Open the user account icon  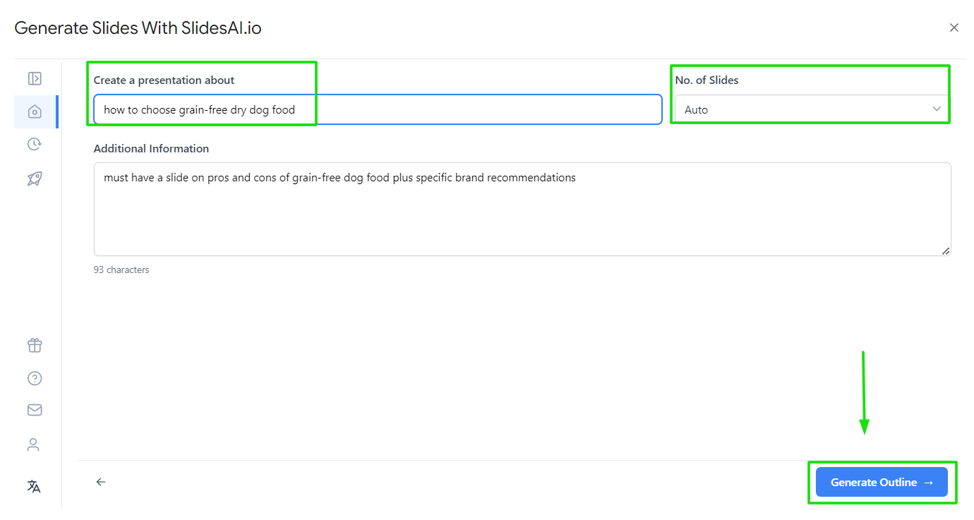coord(33,445)
